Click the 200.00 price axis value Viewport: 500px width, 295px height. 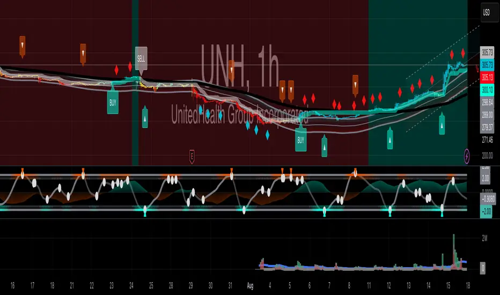[487, 156]
